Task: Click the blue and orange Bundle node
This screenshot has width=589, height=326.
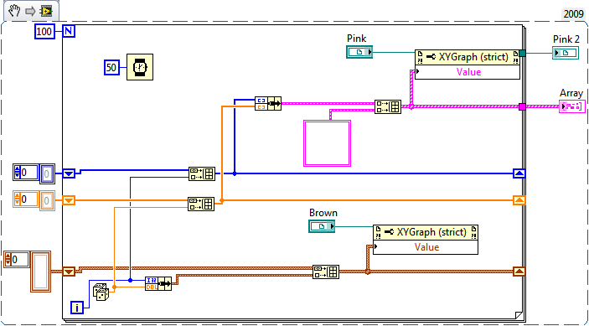Action: [268, 103]
